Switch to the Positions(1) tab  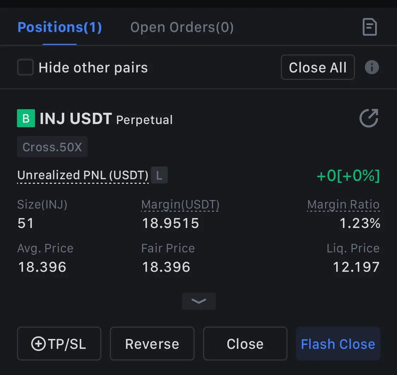coord(60,27)
